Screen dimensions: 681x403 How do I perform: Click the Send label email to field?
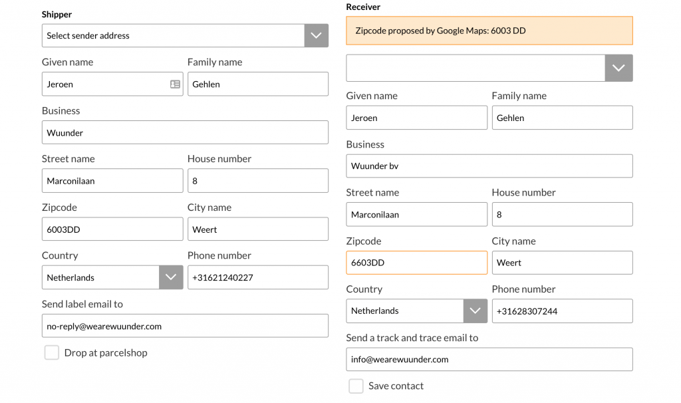(185, 326)
